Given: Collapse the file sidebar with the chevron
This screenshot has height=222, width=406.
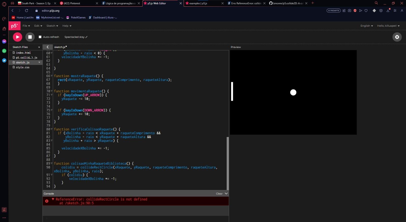Looking at the screenshot, I should point(47,47).
